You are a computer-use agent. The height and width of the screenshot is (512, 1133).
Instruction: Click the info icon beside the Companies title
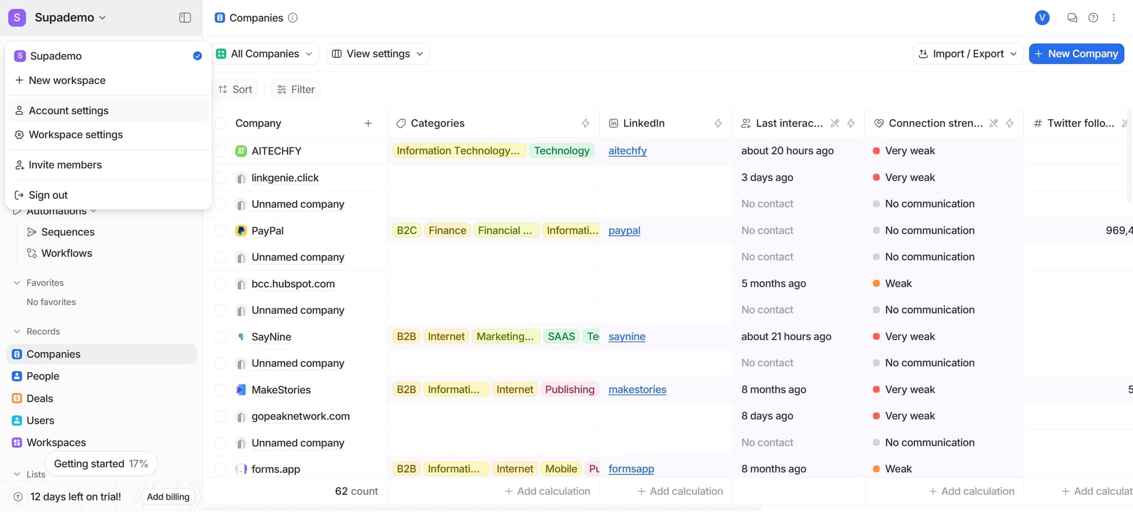click(x=293, y=18)
